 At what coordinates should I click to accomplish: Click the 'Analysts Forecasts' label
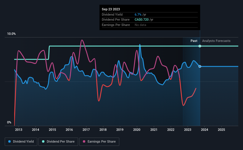point(216,41)
